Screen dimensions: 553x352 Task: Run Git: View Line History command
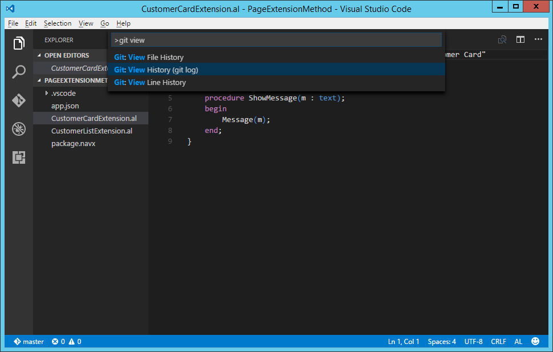point(276,82)
